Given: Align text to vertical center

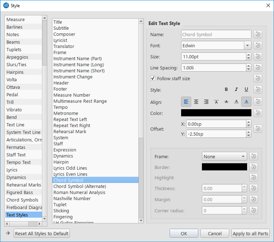Looking at the screenshot, I should 226,102.
